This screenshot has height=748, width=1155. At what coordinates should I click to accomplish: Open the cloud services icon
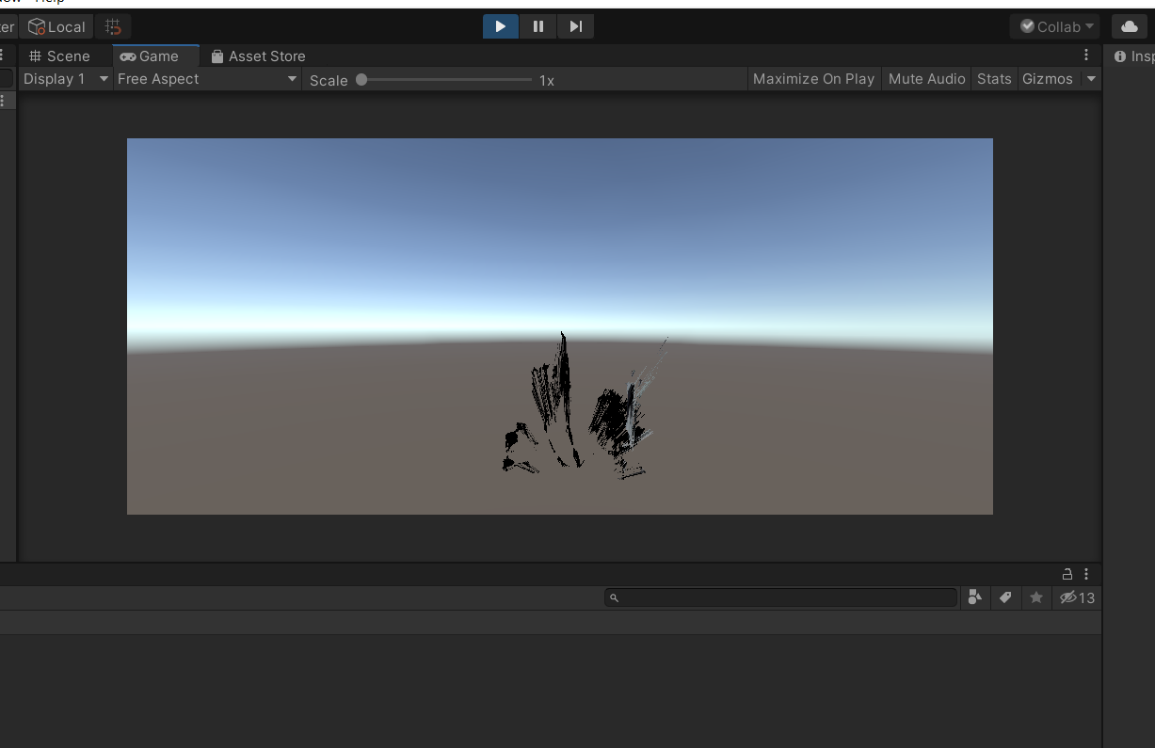coord(1130,26)
